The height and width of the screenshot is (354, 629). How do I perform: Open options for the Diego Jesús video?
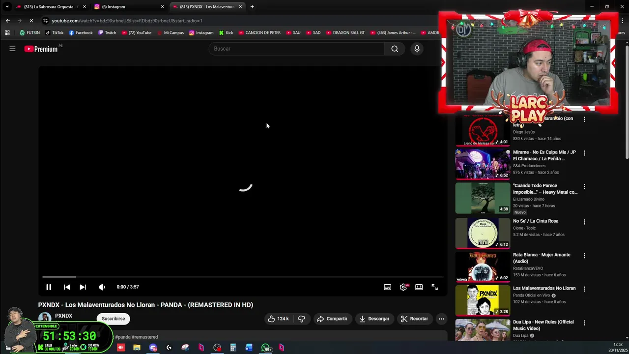click(584, 119)
